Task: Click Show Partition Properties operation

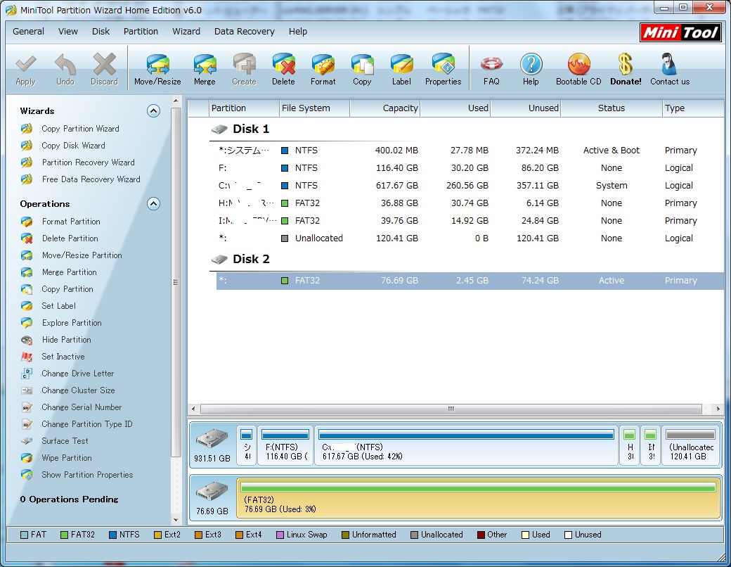Action: tap(87, 475)
